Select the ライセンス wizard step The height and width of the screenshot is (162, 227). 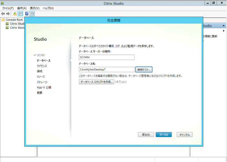42,66
